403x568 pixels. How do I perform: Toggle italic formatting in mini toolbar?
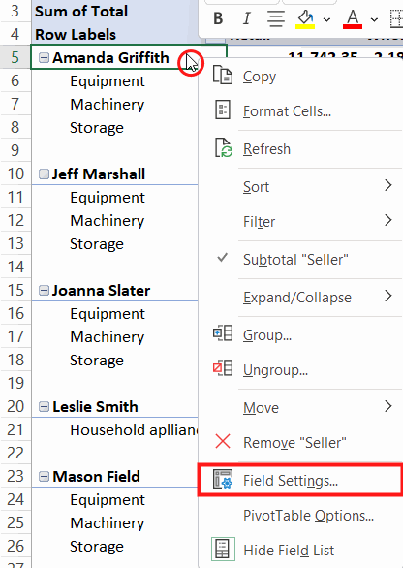pyautogui.click(x=247, y=18)
